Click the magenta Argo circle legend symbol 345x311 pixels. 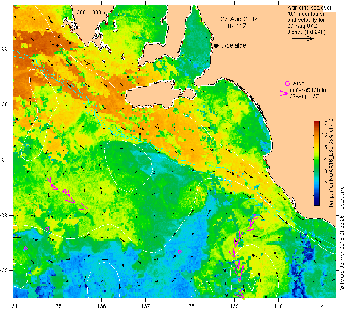(287, 83)
